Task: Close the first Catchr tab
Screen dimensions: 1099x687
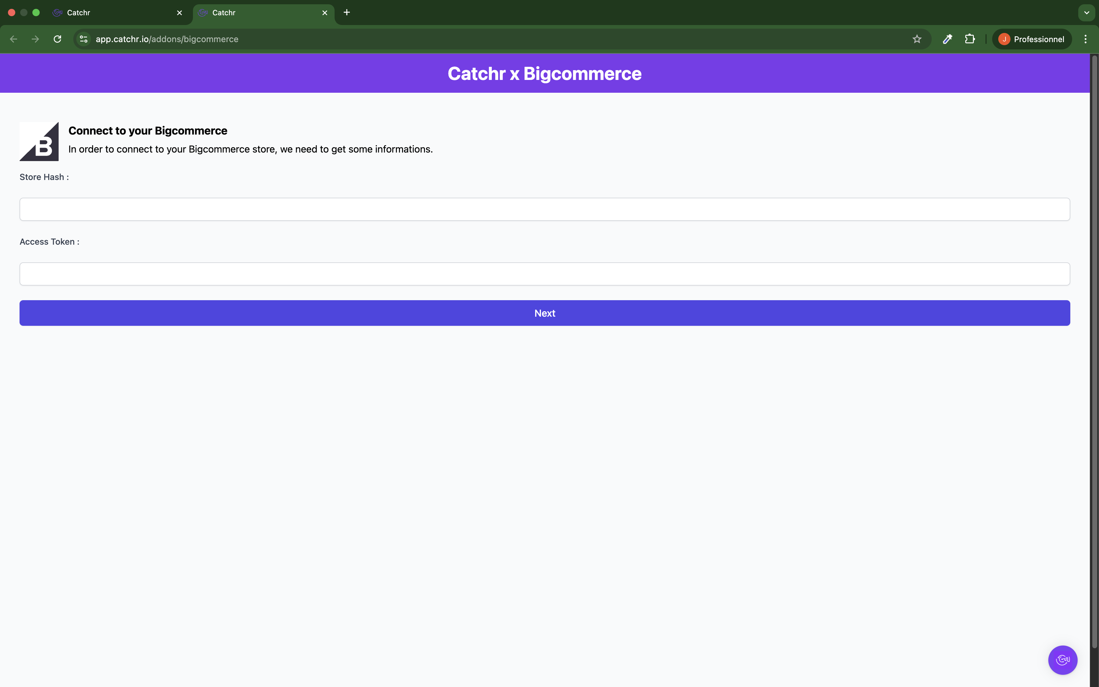Action: click(x=179, y=13)
